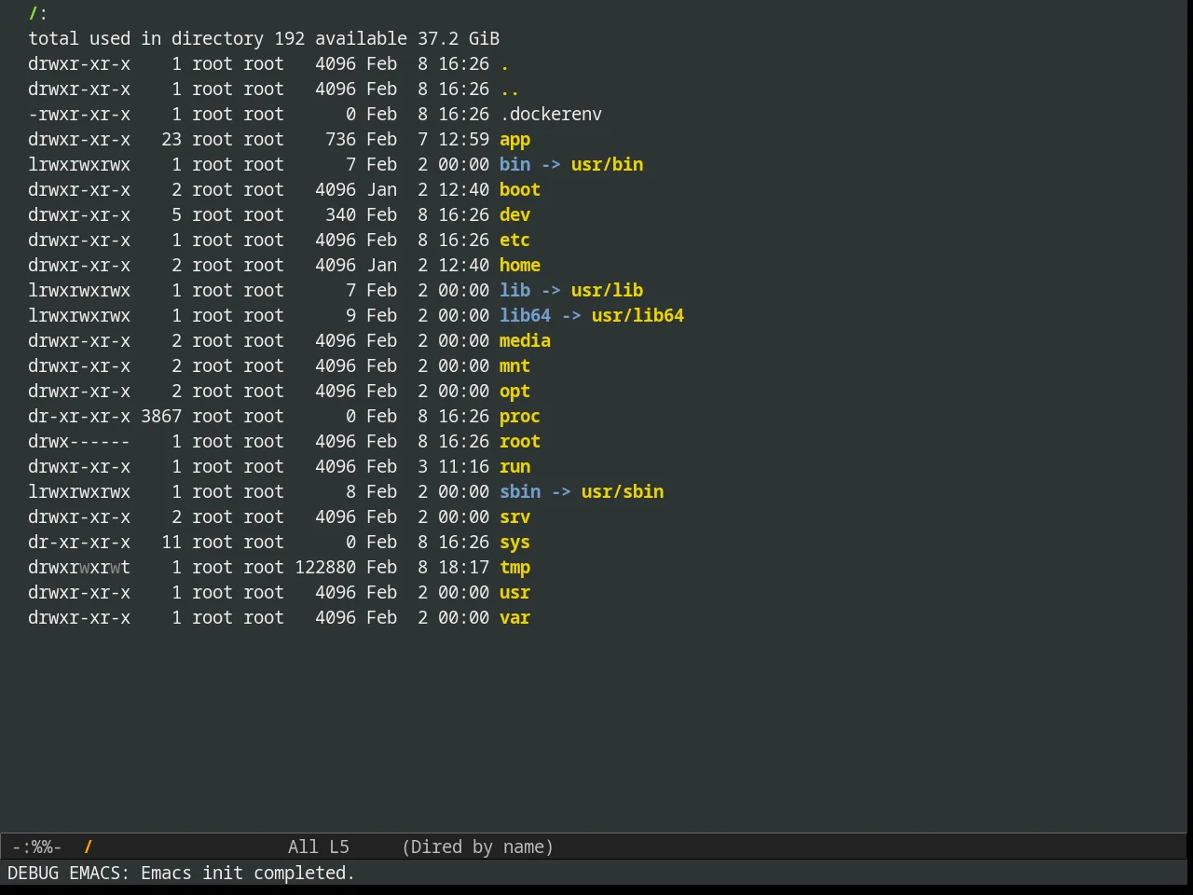
Task: Open the home directory entry
Action: 520,266
